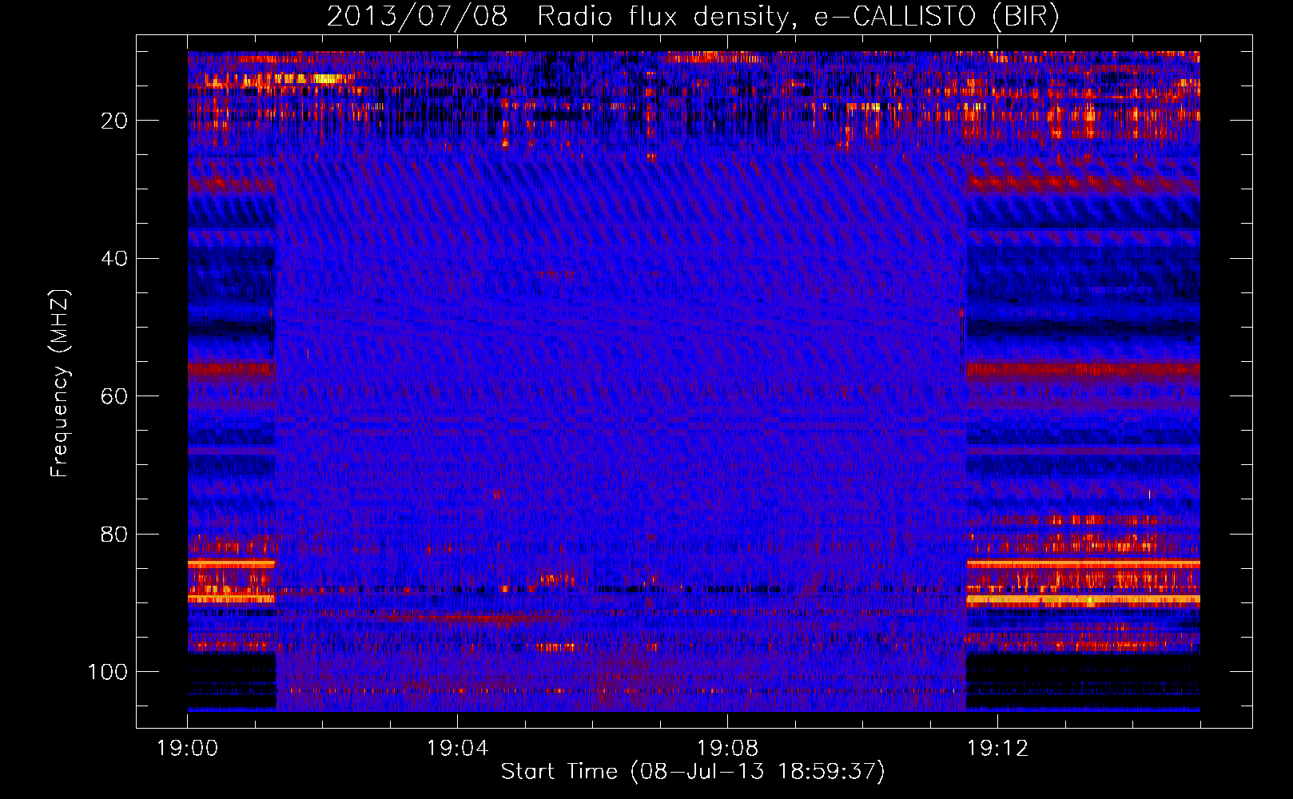Click the 80 frequency tick label
The width and height of the screenshot is (1293, 799).
click(115, 534)
